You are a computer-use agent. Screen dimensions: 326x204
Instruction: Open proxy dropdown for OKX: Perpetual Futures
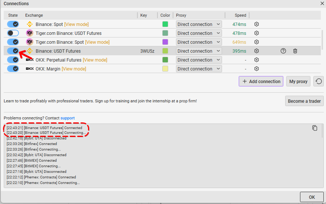point(199,60)
